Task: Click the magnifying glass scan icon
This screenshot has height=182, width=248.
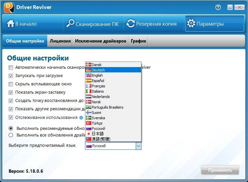Action: 70,24
